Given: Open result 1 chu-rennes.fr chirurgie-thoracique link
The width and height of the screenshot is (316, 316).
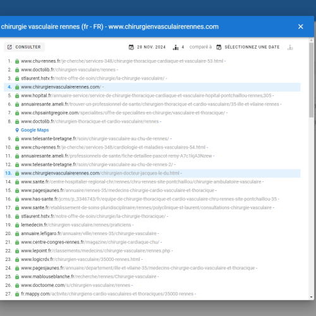Looking at the screenshot, I should [122, 61].
